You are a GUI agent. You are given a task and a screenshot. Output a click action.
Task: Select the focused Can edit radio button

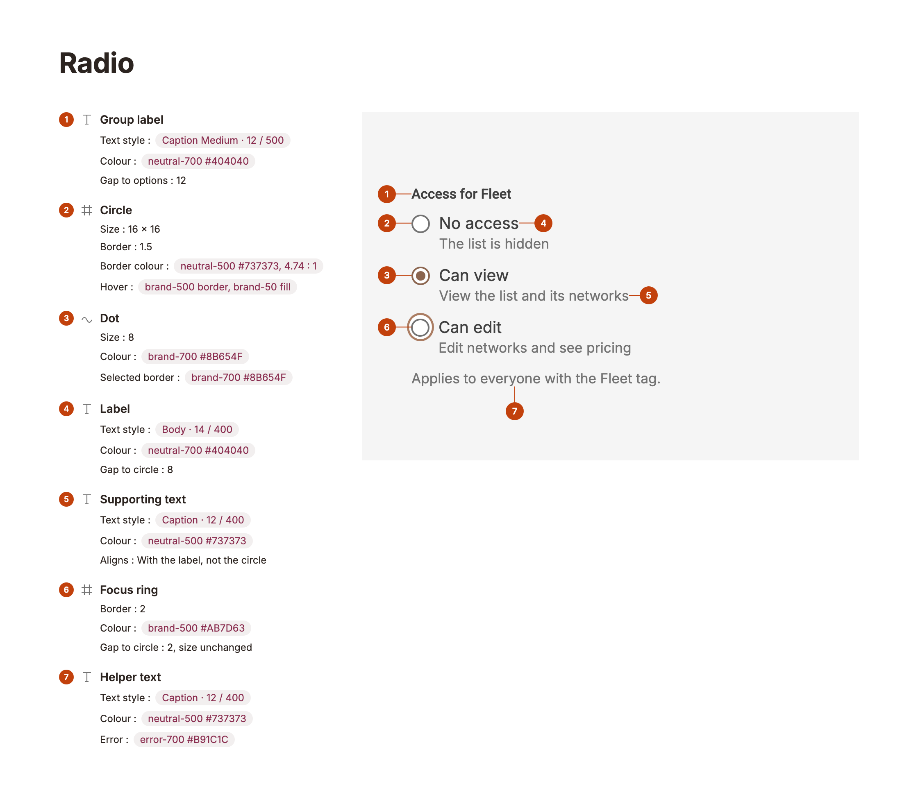[420, 327]
